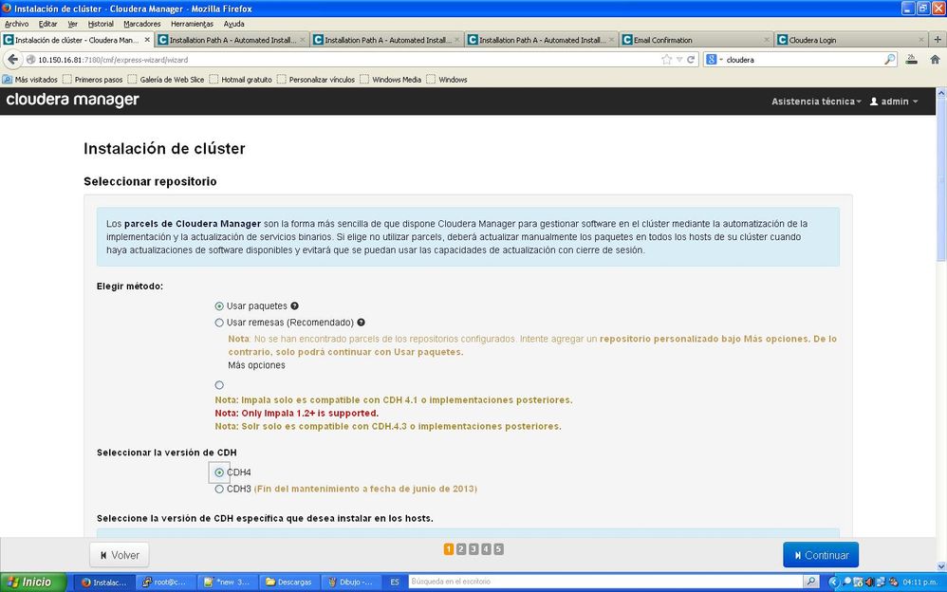Viewport: 947px width, 592px height.
Task: Click the Firefox back arrow button
Action: pos(12,59)
